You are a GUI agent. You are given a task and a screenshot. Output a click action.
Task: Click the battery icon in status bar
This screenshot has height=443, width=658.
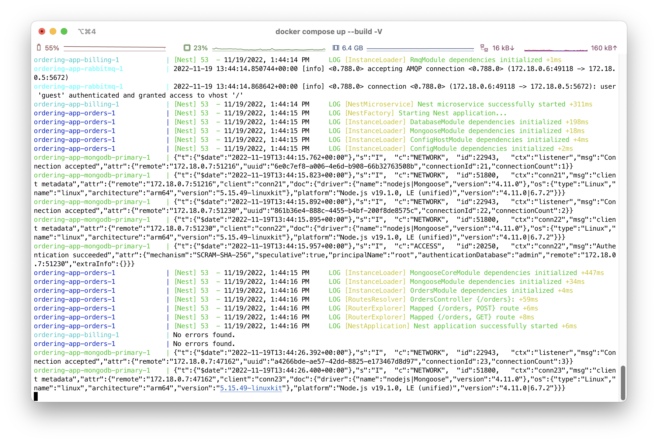[x=39, y=47]
